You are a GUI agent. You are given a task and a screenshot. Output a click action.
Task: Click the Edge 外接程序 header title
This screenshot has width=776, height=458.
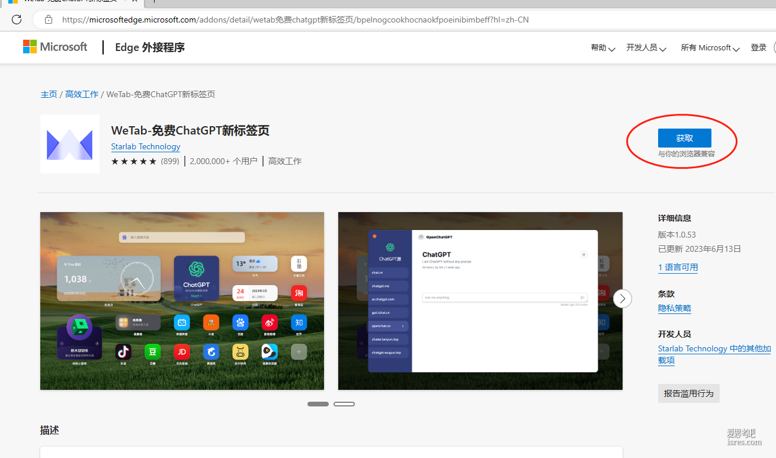tap(150, 47)
